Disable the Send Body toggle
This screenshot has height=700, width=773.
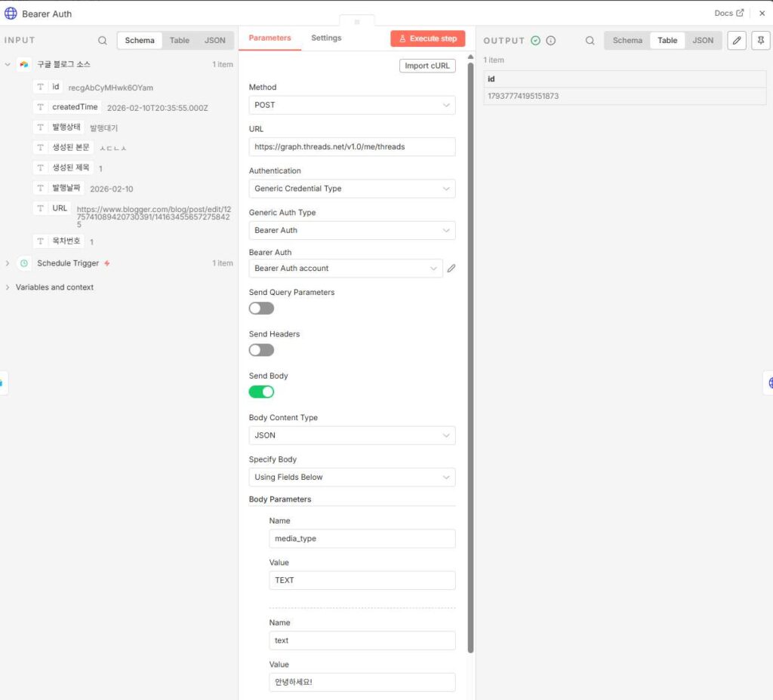(x=261, y=391)
